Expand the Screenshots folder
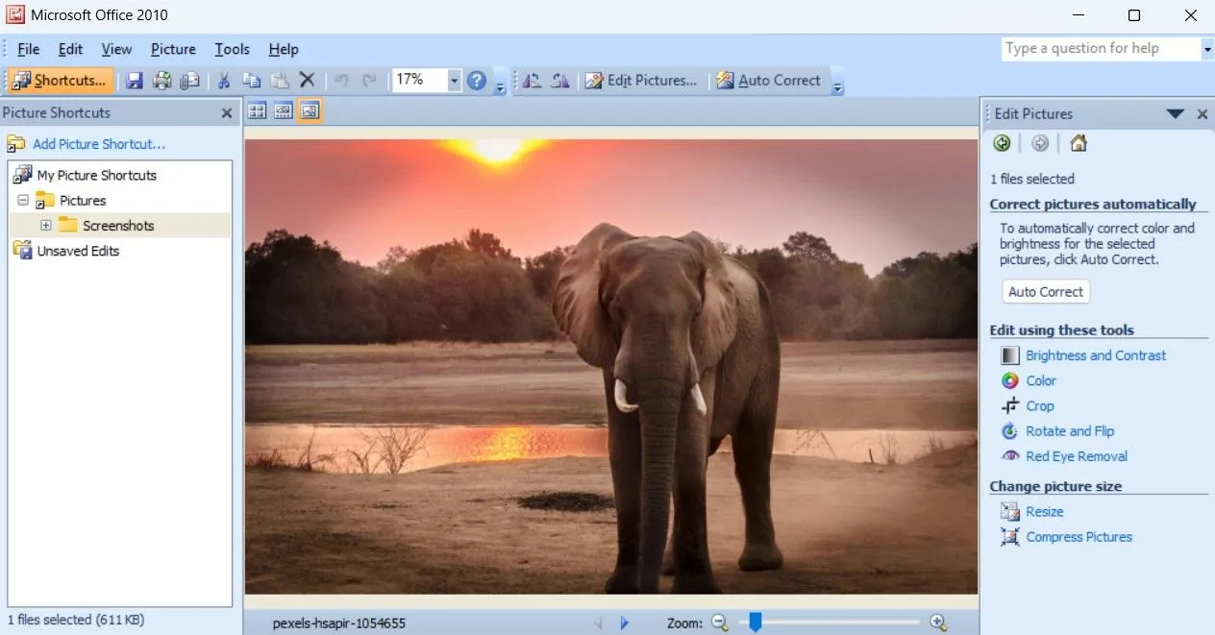This screenshot has width=1215, height=635. click(47, 225)
